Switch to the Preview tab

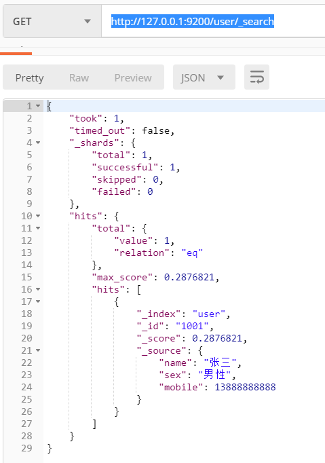point(133,77)
